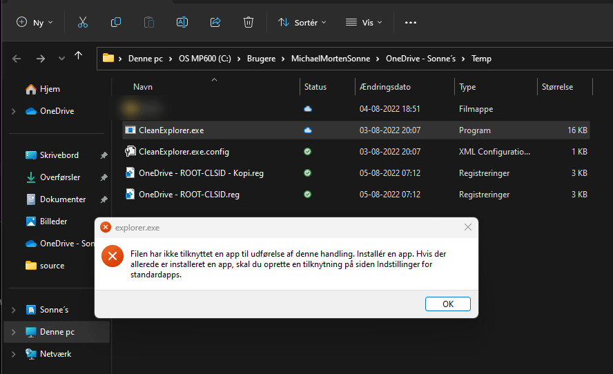Click the 04-08-2022 18:51 date cell
613x374 pixels.
pos(390,109)
